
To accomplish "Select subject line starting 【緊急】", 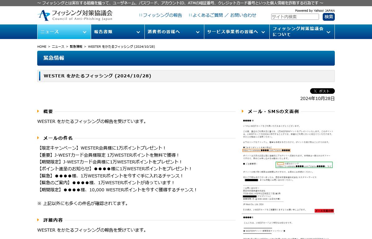I will [x=111, y=176].
